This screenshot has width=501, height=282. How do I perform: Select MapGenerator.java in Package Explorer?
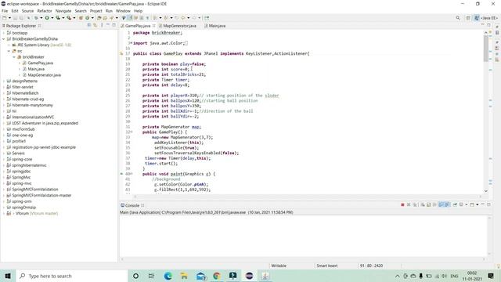[44, 75]
